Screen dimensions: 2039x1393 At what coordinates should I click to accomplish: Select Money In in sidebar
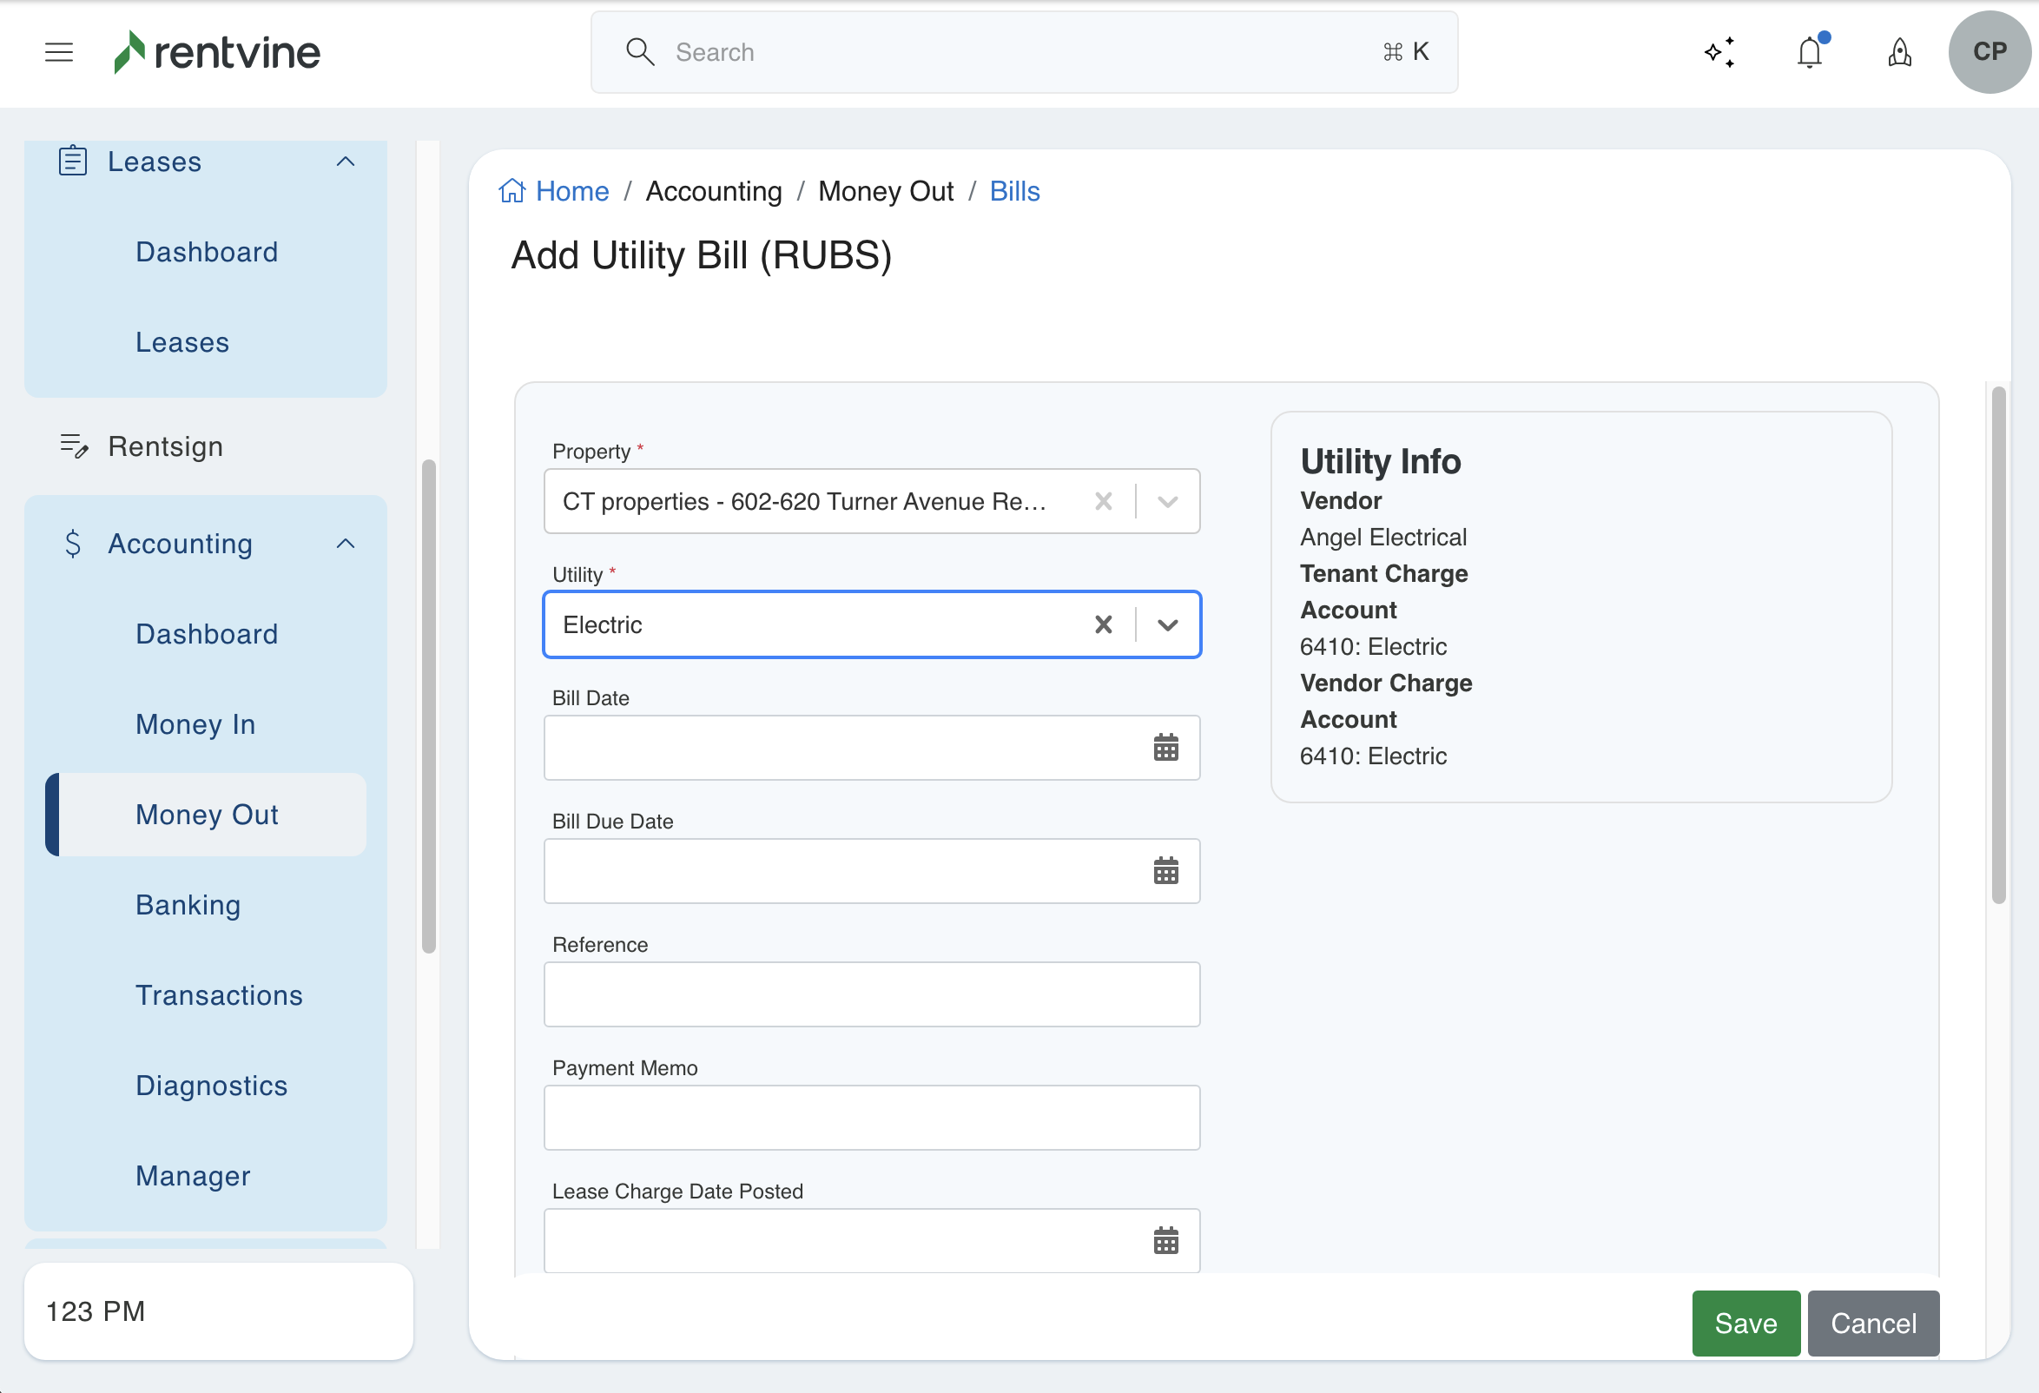pyautogui.click(x=195, y=724)
